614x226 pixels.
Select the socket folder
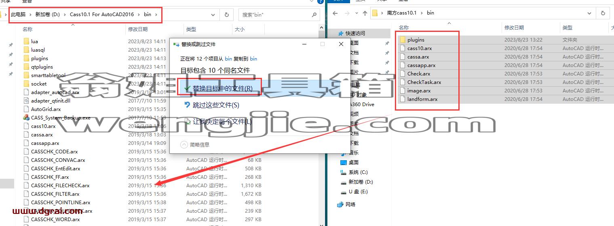coord(39,84)
